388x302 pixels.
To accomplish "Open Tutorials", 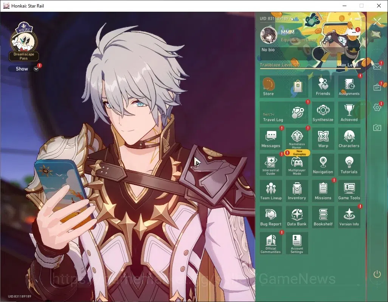I will tap(349, 165).
